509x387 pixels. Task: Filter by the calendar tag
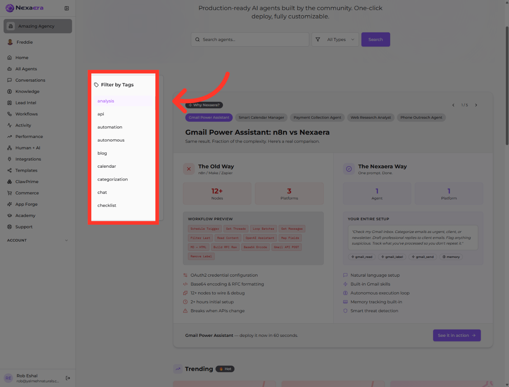point(123,166)
